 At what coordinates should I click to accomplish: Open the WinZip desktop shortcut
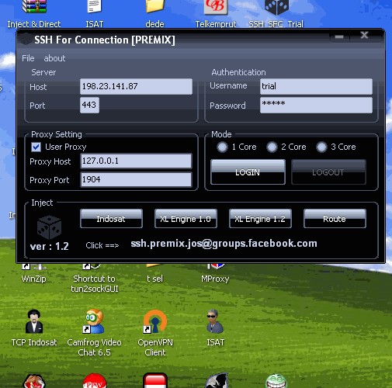point(33,274)
